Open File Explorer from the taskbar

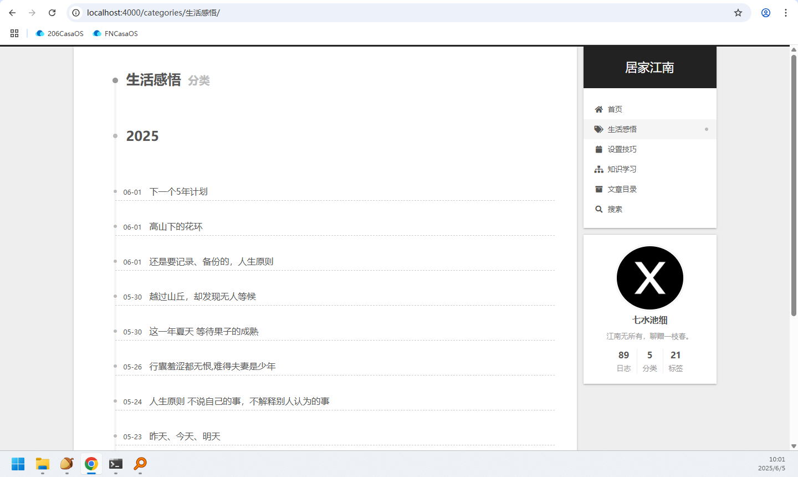pyautogui.click(x=43, y=464)
